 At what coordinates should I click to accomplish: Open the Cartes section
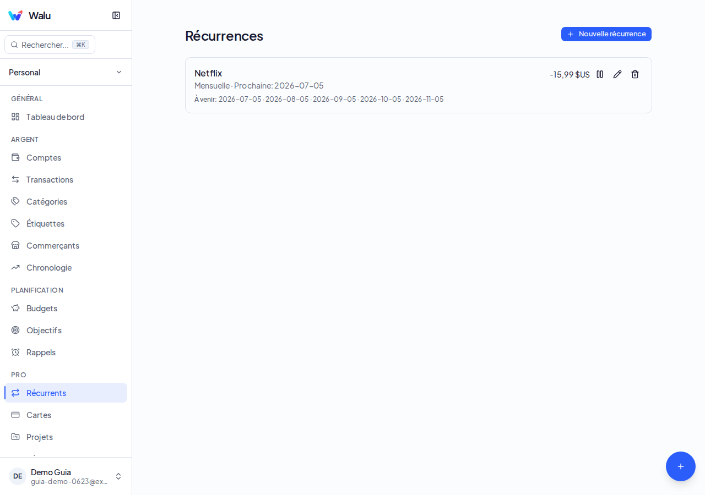[x=66, y=415]
